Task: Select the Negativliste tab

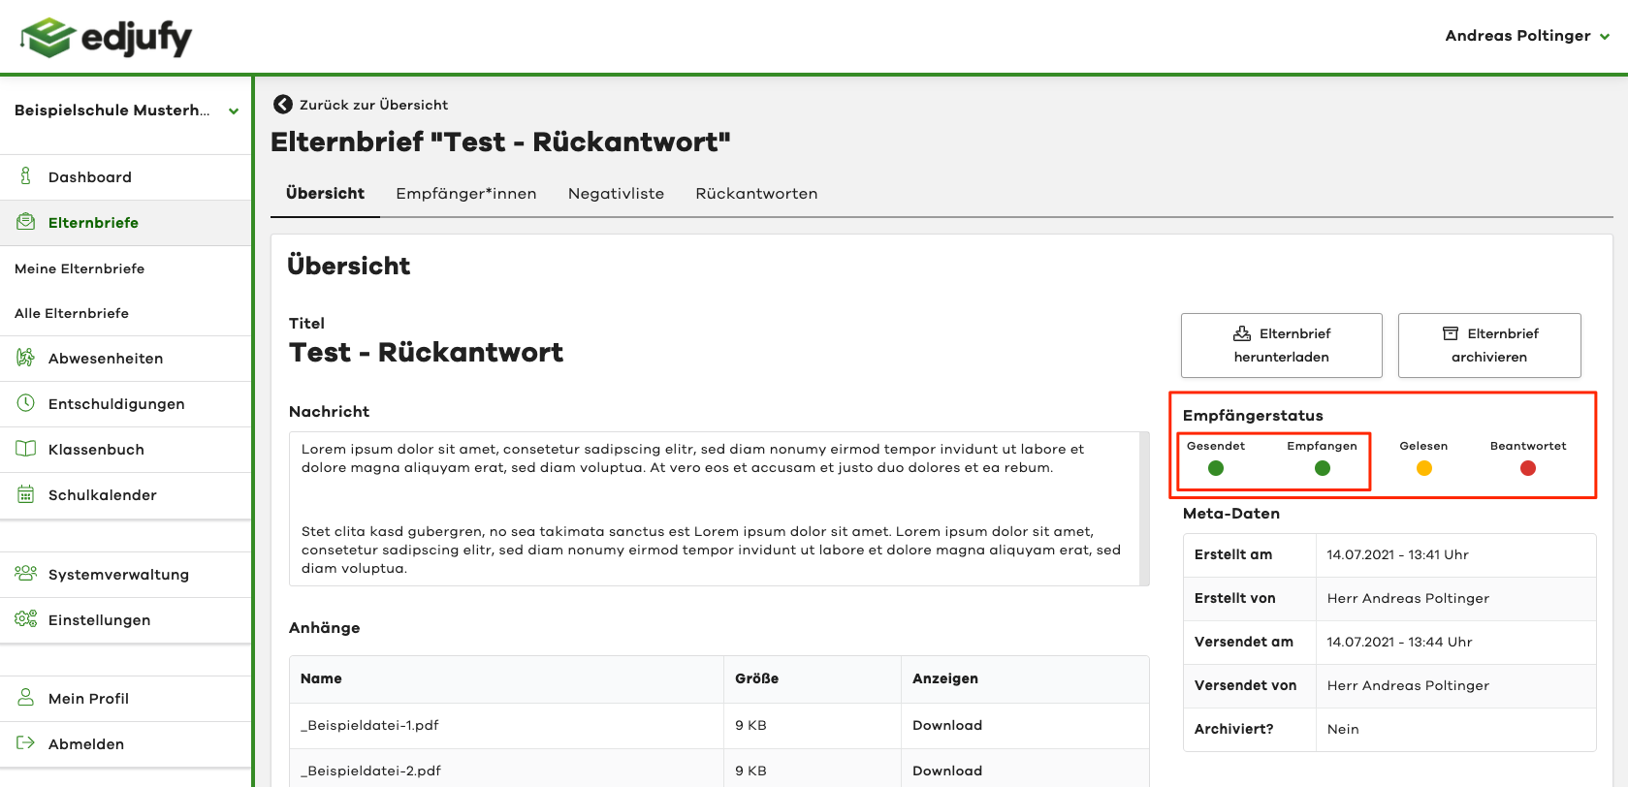Action: coord(616,194)
